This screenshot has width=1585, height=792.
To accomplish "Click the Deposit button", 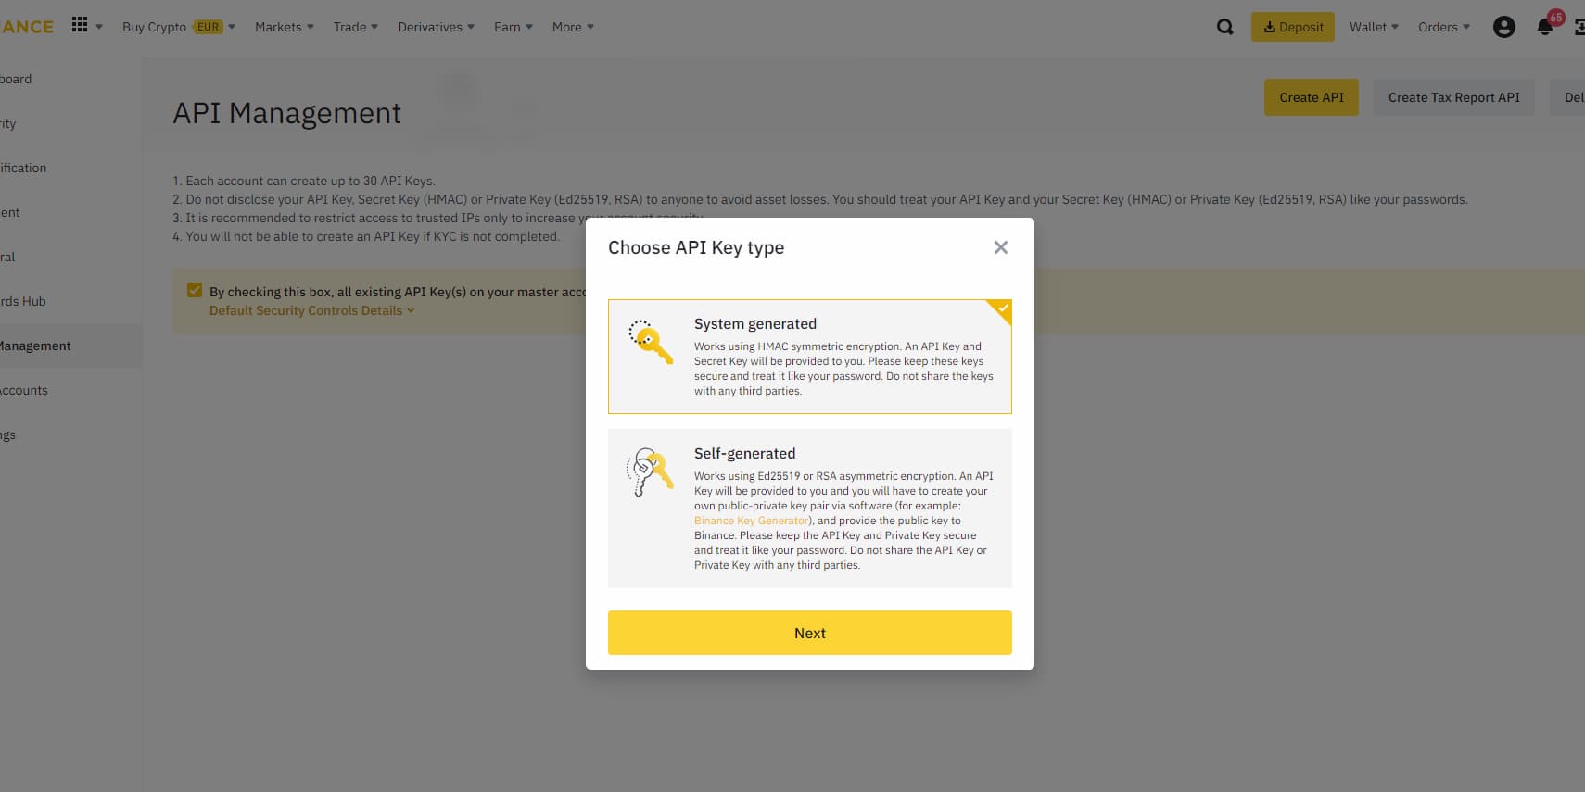I will [1293, 27].
